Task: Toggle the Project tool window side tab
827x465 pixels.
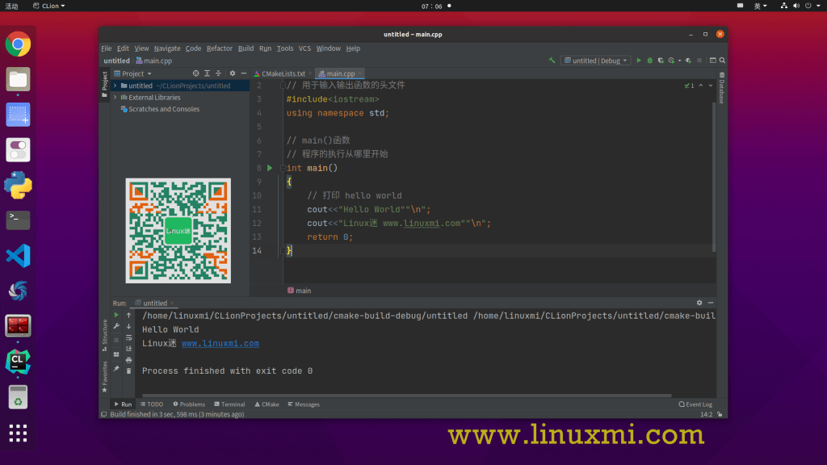Action: 104,84
